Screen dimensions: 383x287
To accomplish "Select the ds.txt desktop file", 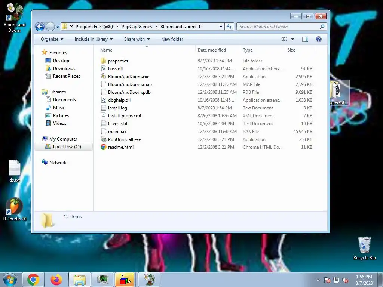I will tap(15, 171).
